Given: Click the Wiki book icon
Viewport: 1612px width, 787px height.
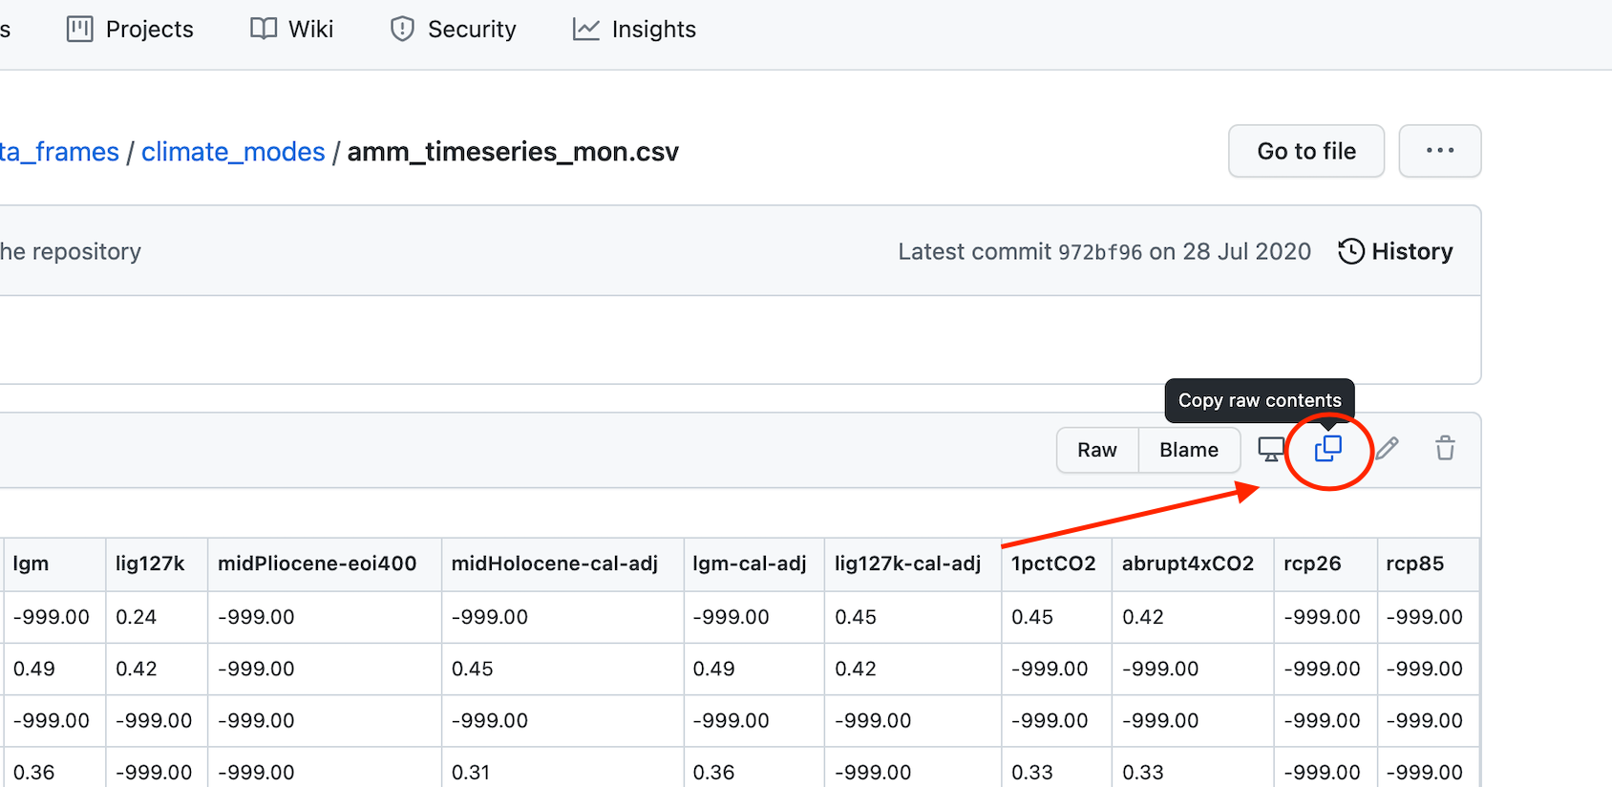Looking at the screenshot, I should coord(264,29).
